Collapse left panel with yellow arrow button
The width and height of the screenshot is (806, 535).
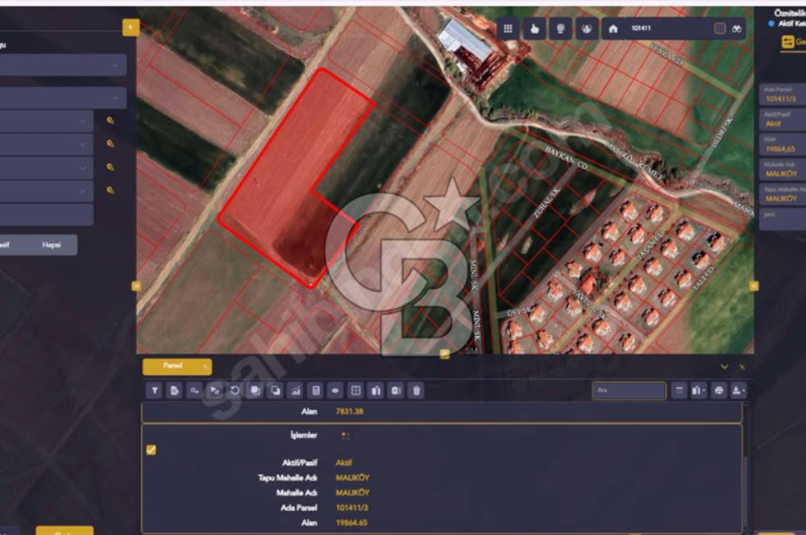131,27
